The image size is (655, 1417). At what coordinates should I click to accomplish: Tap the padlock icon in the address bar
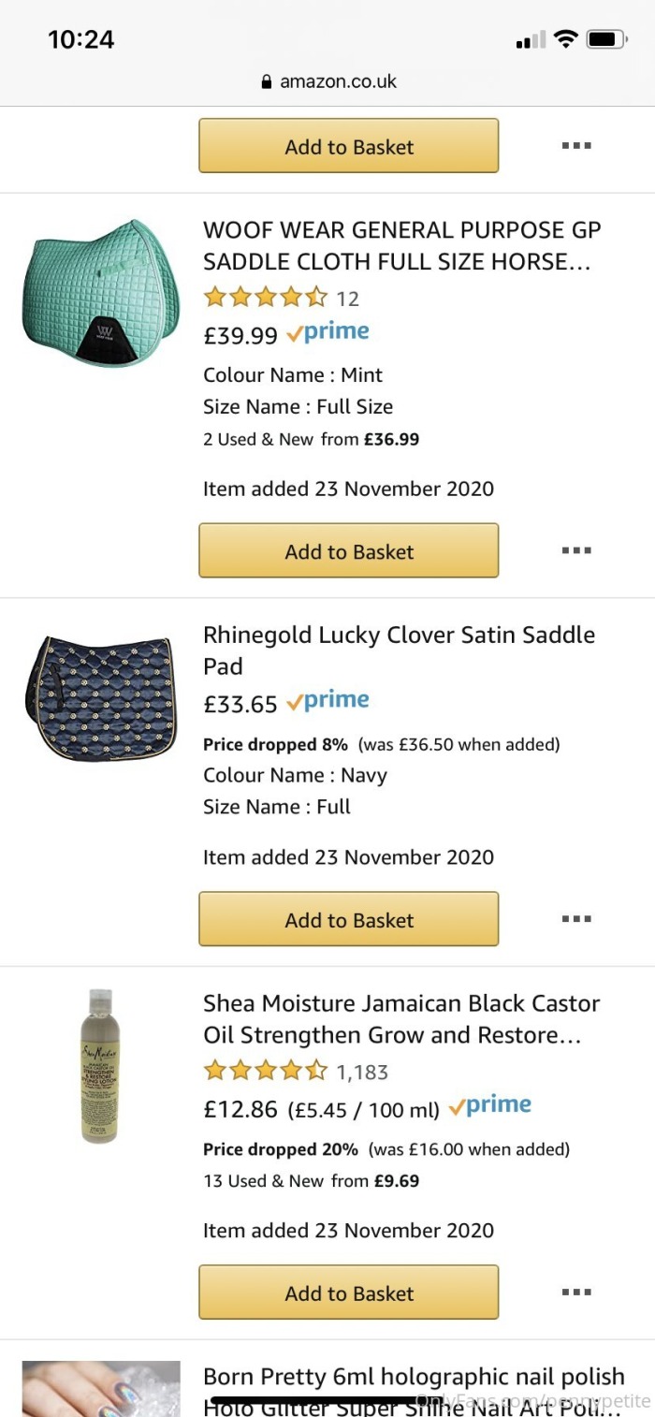(x=267, y=81)
